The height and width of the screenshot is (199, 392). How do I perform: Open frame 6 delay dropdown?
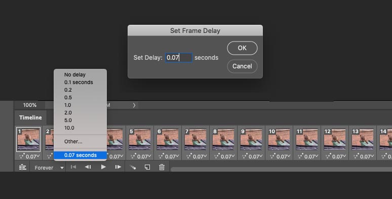pyautogui.click(x=172, y=156)
